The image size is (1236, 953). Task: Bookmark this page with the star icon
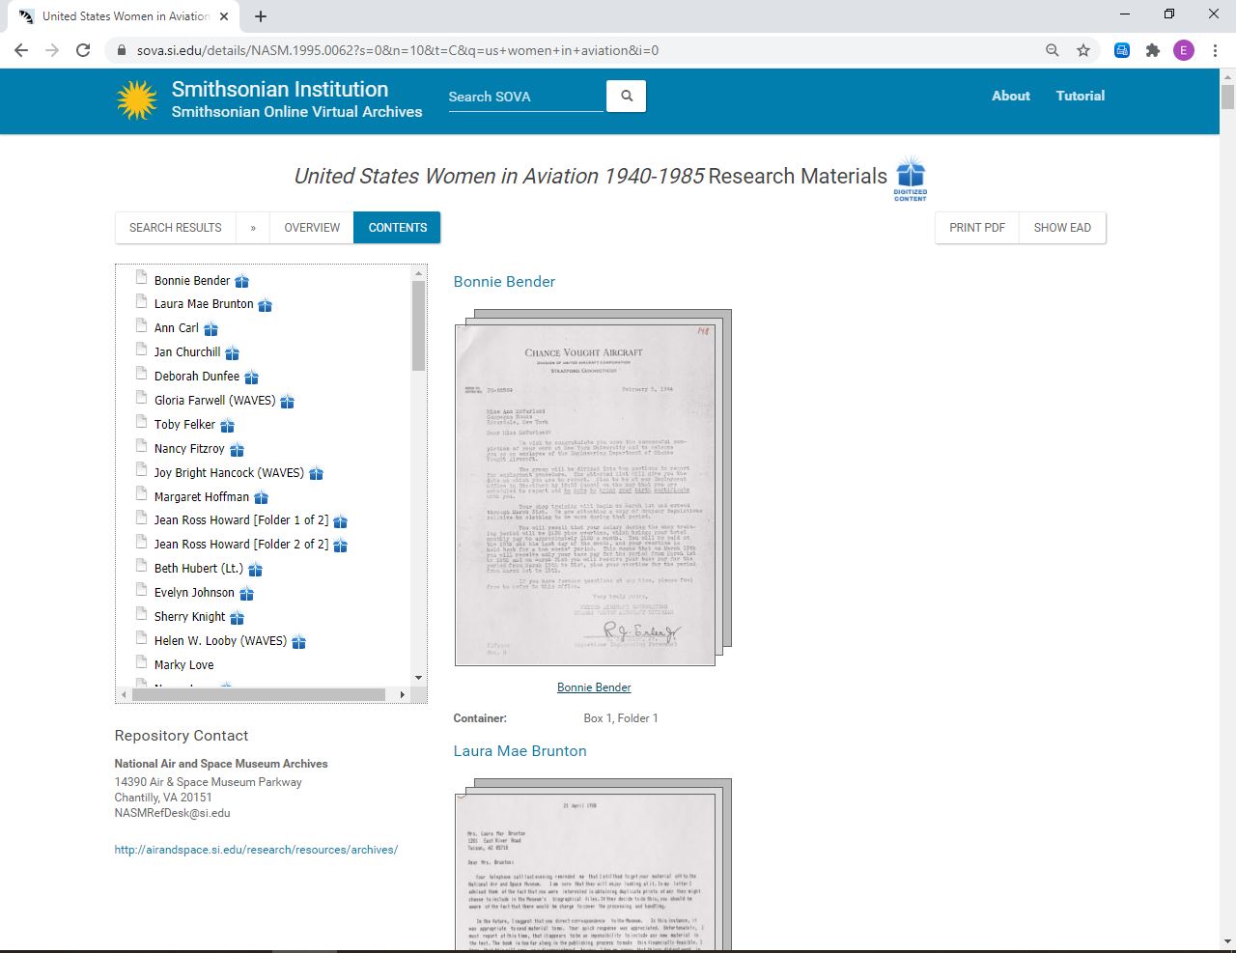(1083, 50)
